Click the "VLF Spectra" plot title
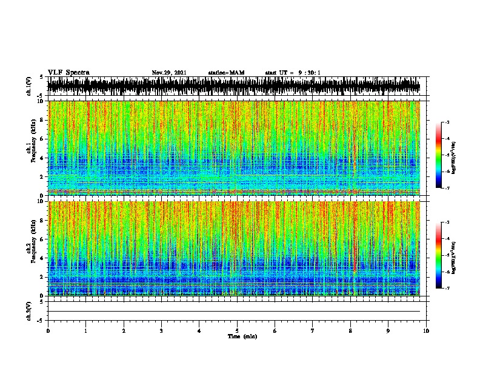Screen dimensions: 480x371 [68, 73]
